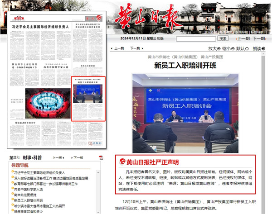Click the meeting photo in the article

coord(185,113)
